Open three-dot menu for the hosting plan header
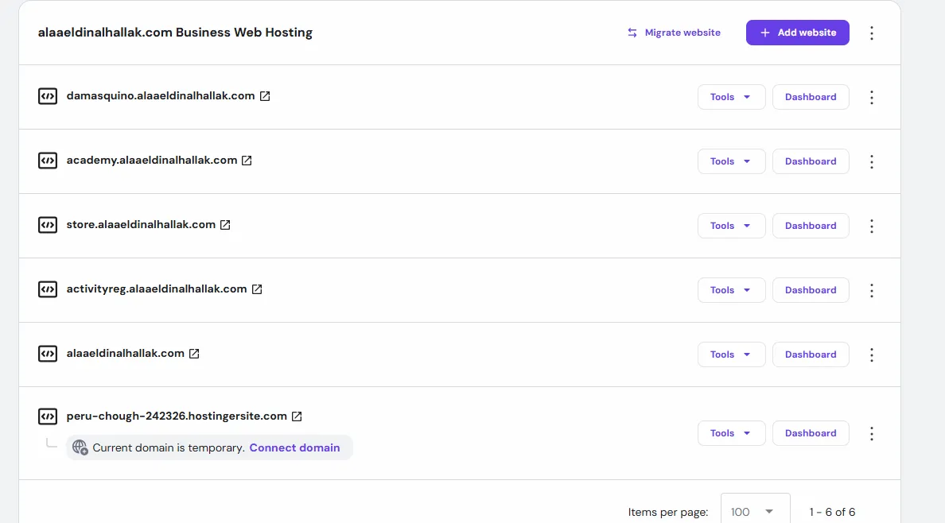 point(872,33)
